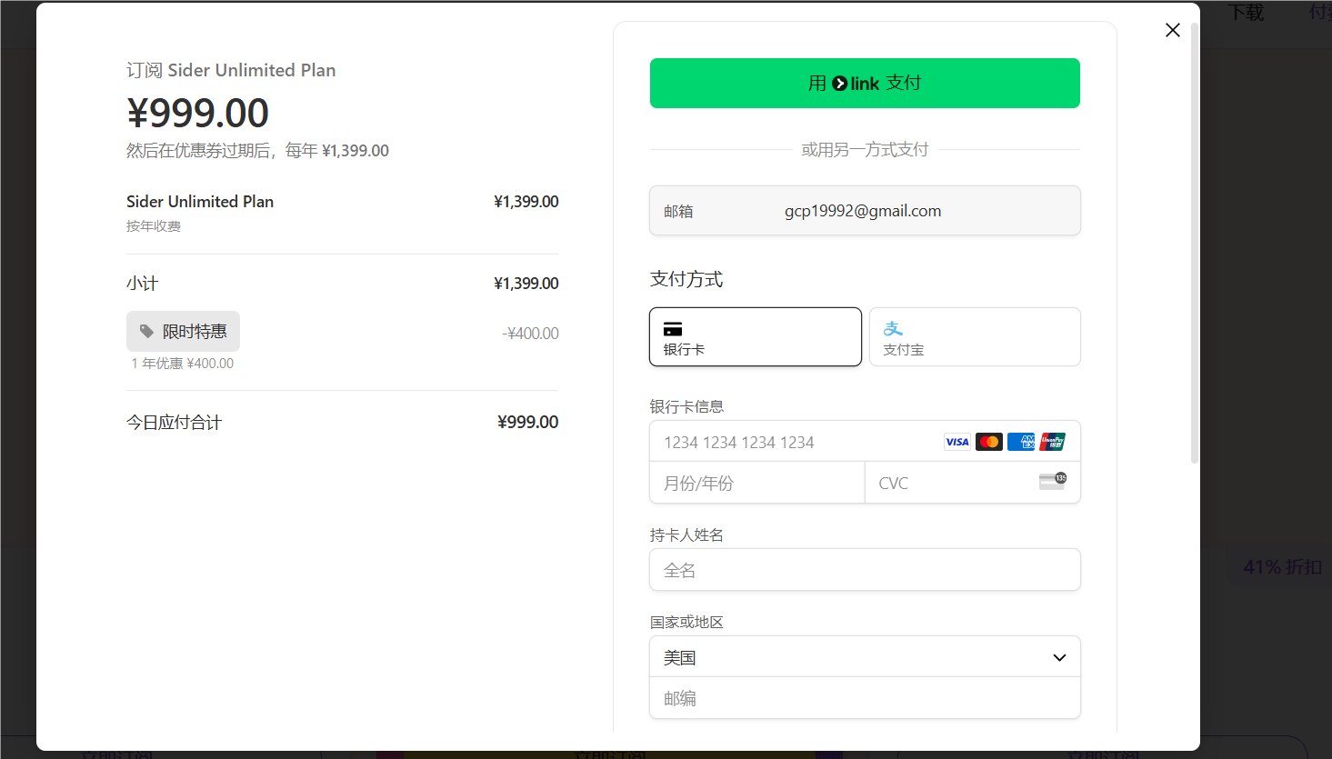Screen dimensions: 1332x759
Task: Click the 41% 折扣 badge behind dialog
Action: pos(1283,567)
